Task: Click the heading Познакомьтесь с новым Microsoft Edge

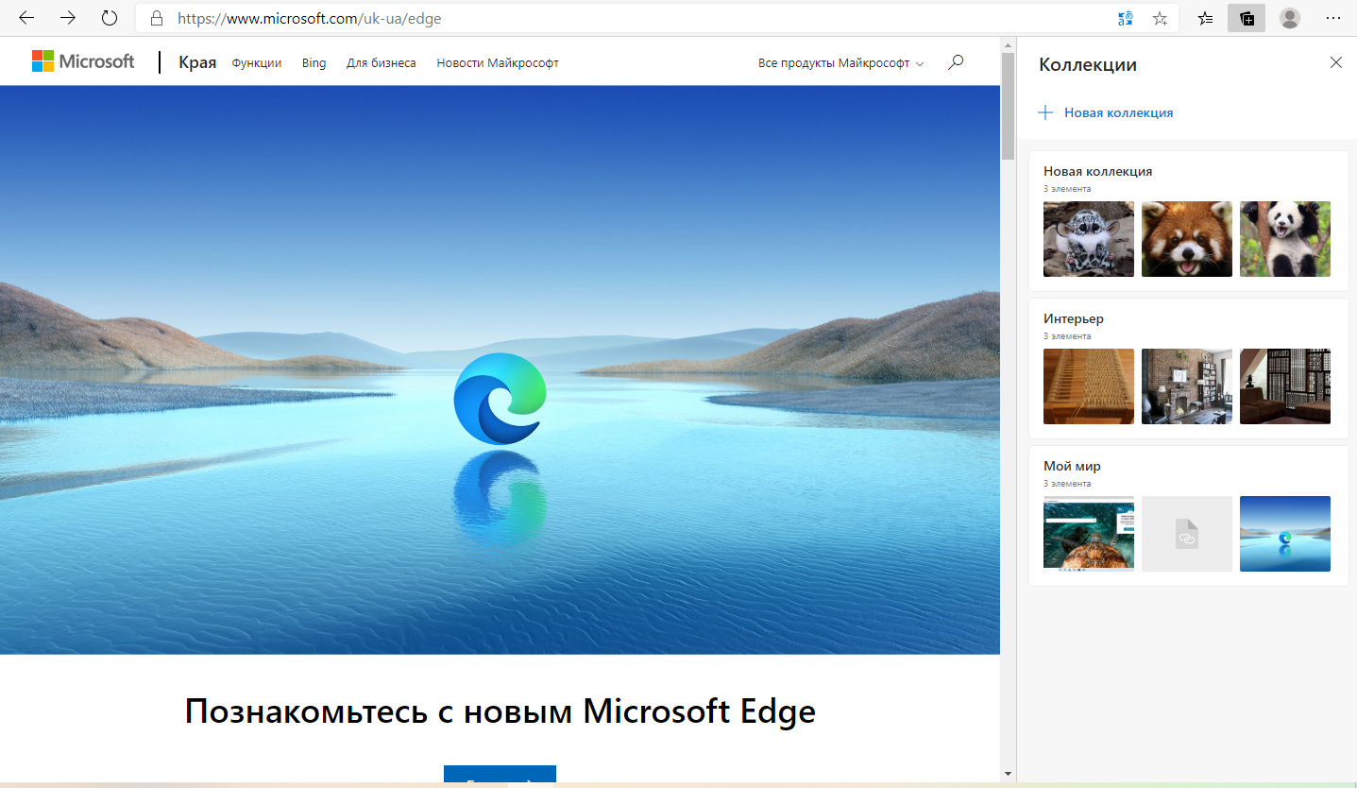Action: point(500,711)
